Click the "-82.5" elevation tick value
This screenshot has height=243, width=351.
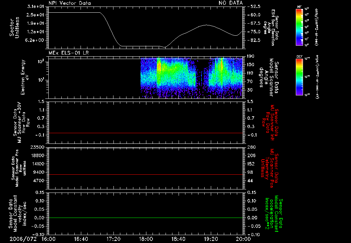[254, 40]
